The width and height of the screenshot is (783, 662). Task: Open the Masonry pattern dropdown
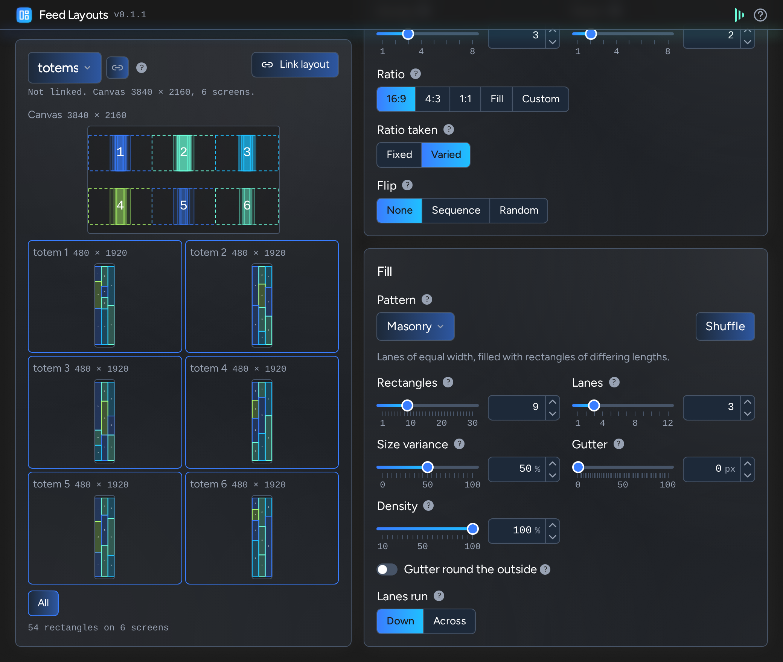(x=416, y=326)
